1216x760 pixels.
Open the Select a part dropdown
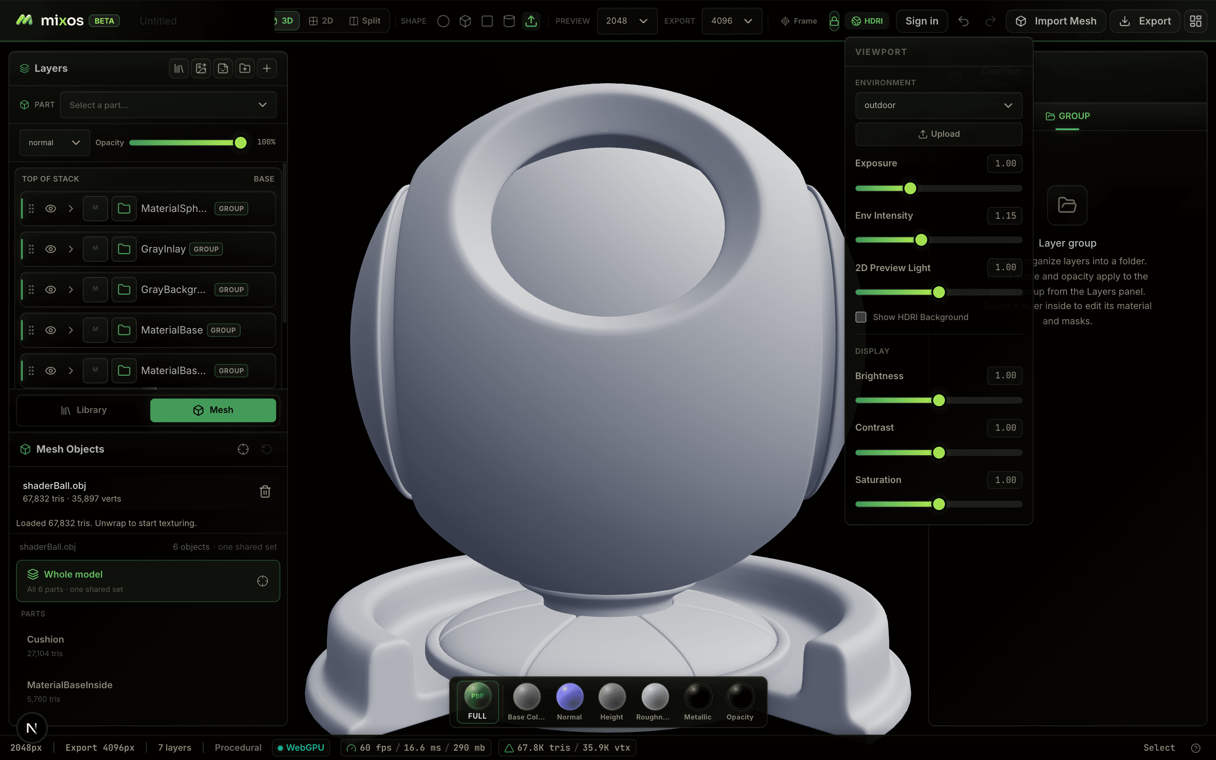pyautogui.click(x=168, y=105)
